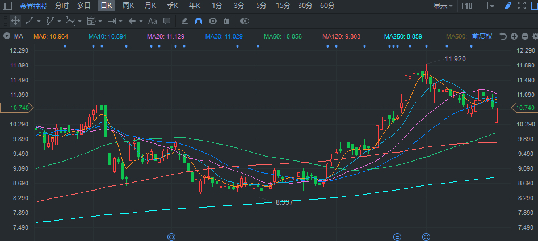The image size is (538, 241).
Task: Switch to the 1分 one-minute chart
Action: [x=217, y=6]
